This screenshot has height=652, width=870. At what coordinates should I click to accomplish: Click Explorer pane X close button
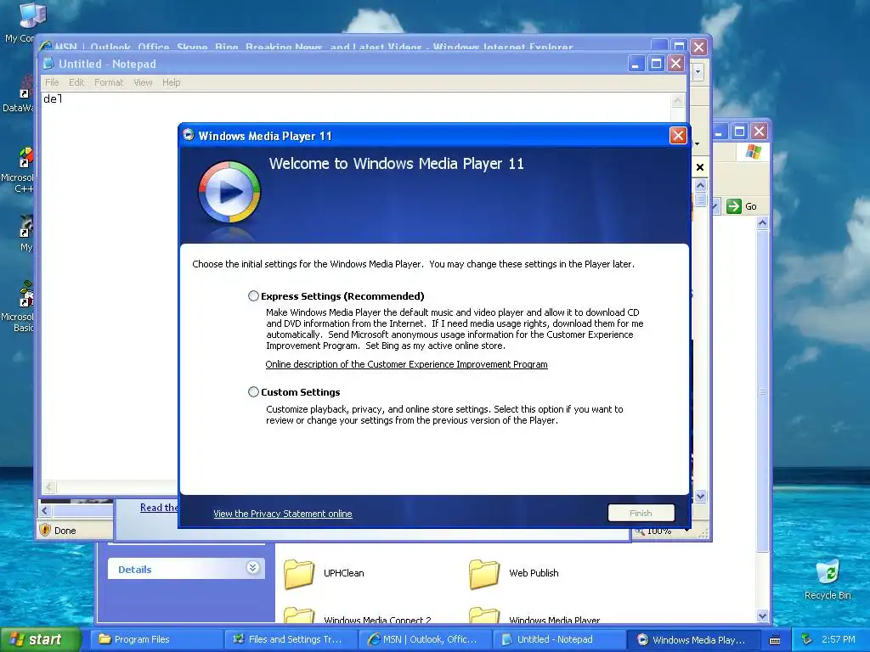coord(700,167)
